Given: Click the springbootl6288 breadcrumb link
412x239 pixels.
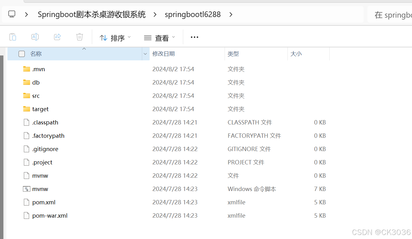Looking at the screenshot, I should pos(193,14).
